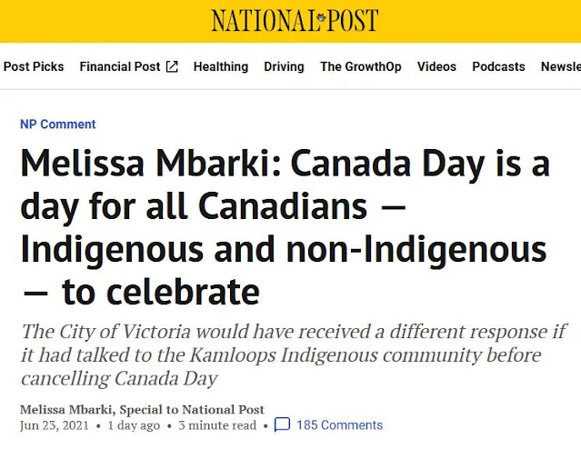Click the "3 minute read" label

[217, 425]
